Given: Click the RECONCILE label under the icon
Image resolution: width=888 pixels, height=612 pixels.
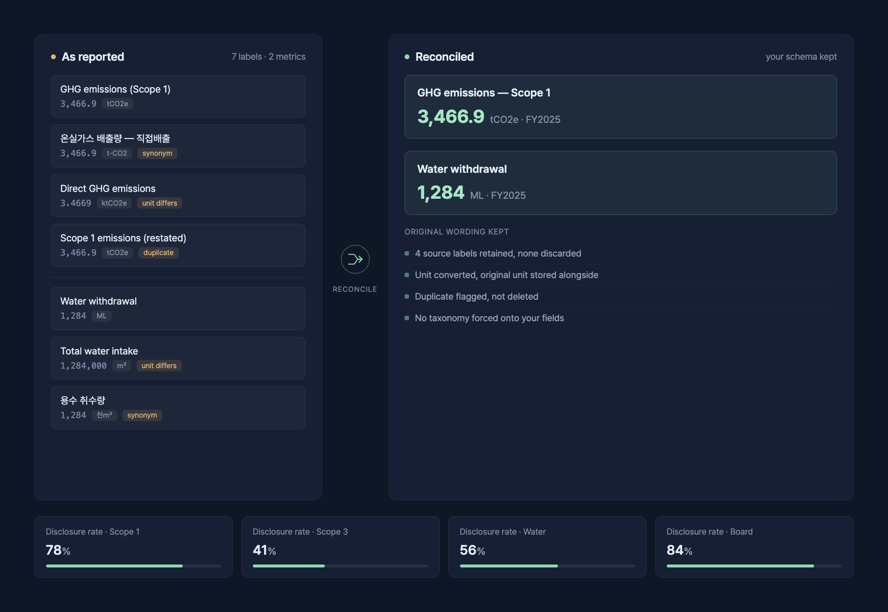Looking at the screenshot, I should point(355,289).
